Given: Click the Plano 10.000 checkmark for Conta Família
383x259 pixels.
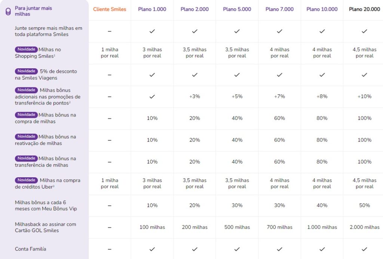Looking at the screenshot, I should point(322,249).
